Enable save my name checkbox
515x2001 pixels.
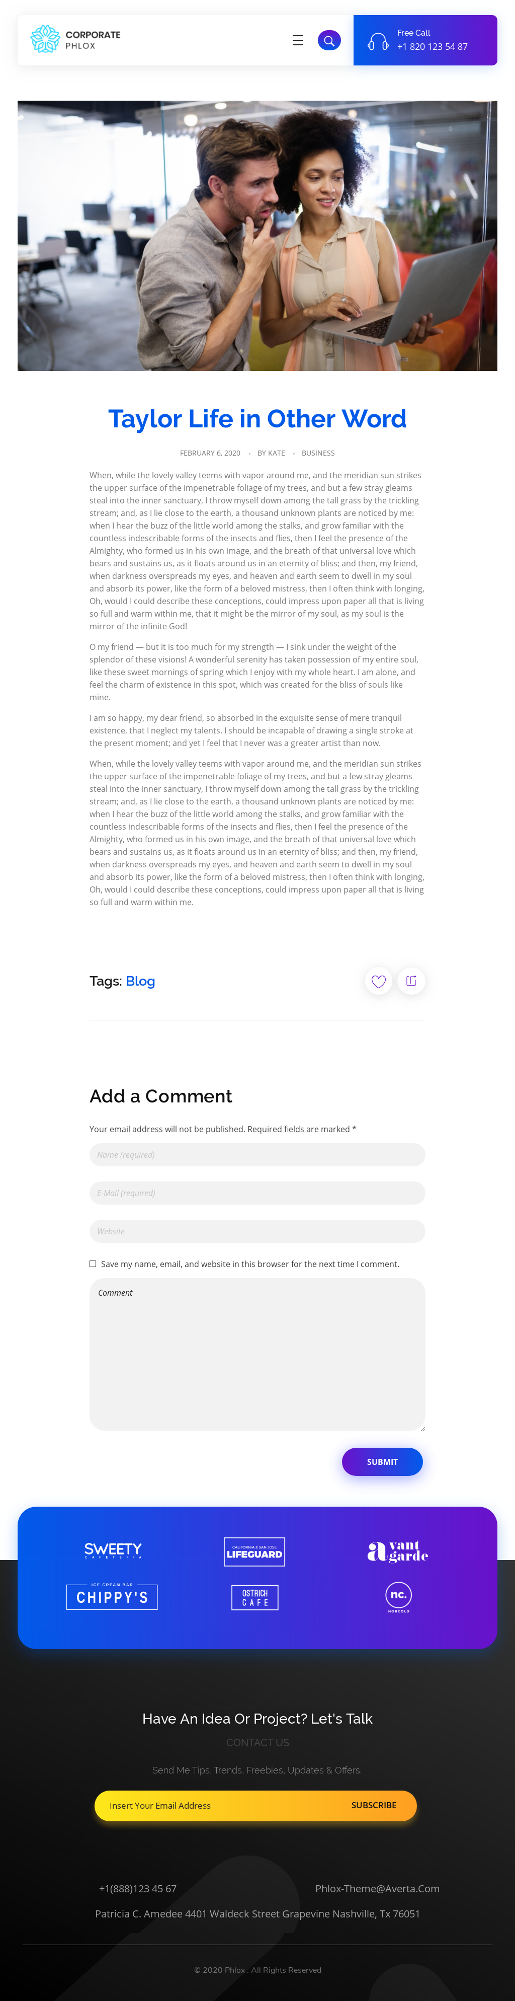click(93, 1264)
